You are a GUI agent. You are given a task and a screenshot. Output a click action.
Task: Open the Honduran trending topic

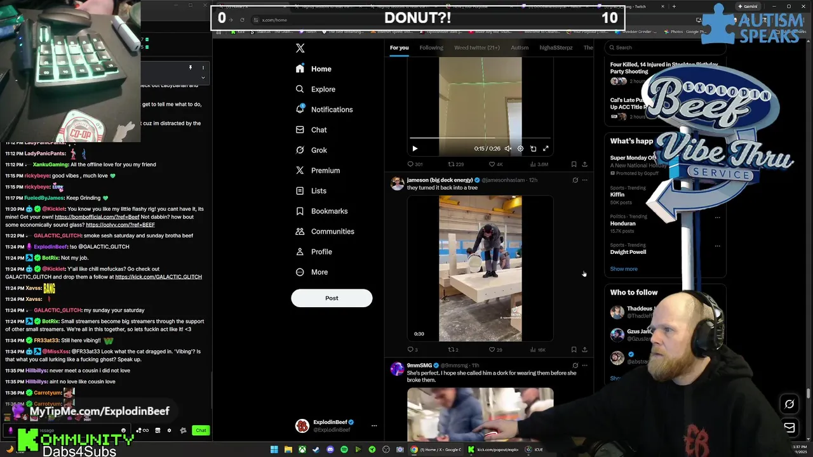coord(622,223)
